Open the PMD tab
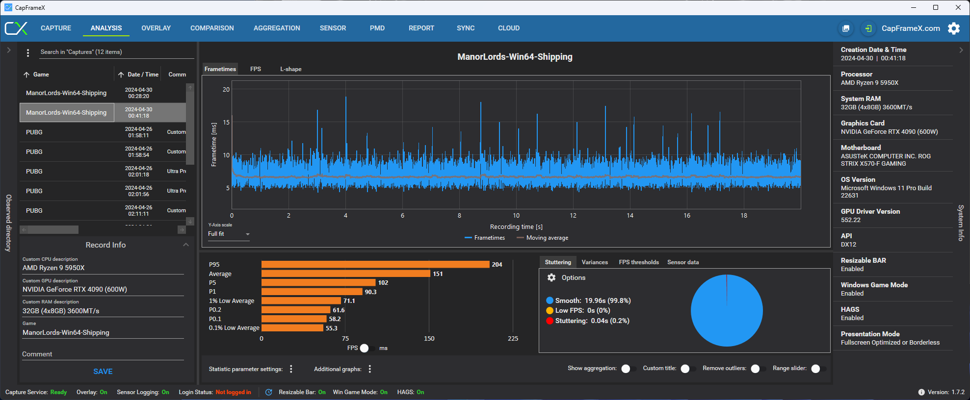Image resolution: width=970 pixels, height=400 pixels. (x=377, y=28)
